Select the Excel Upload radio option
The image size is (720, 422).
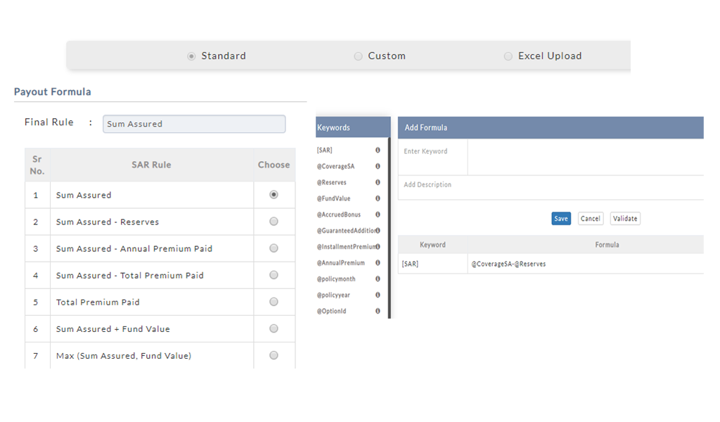[x=508, y=56]
